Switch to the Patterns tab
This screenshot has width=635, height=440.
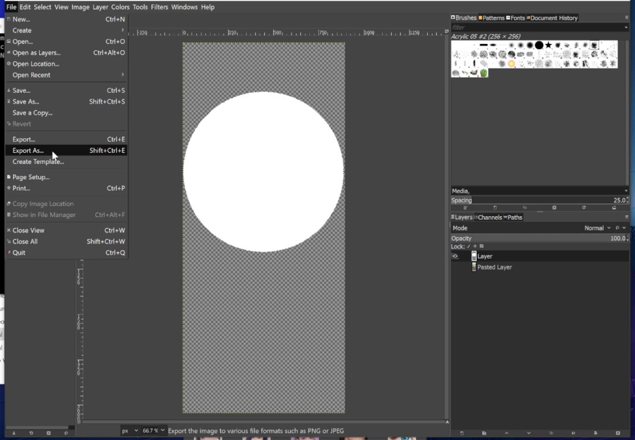[x=491, y=18]
